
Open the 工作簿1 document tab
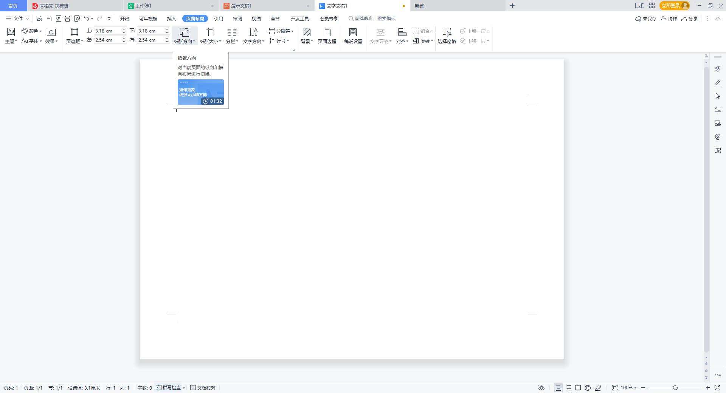pyautogui.click(x=144, y=6)
